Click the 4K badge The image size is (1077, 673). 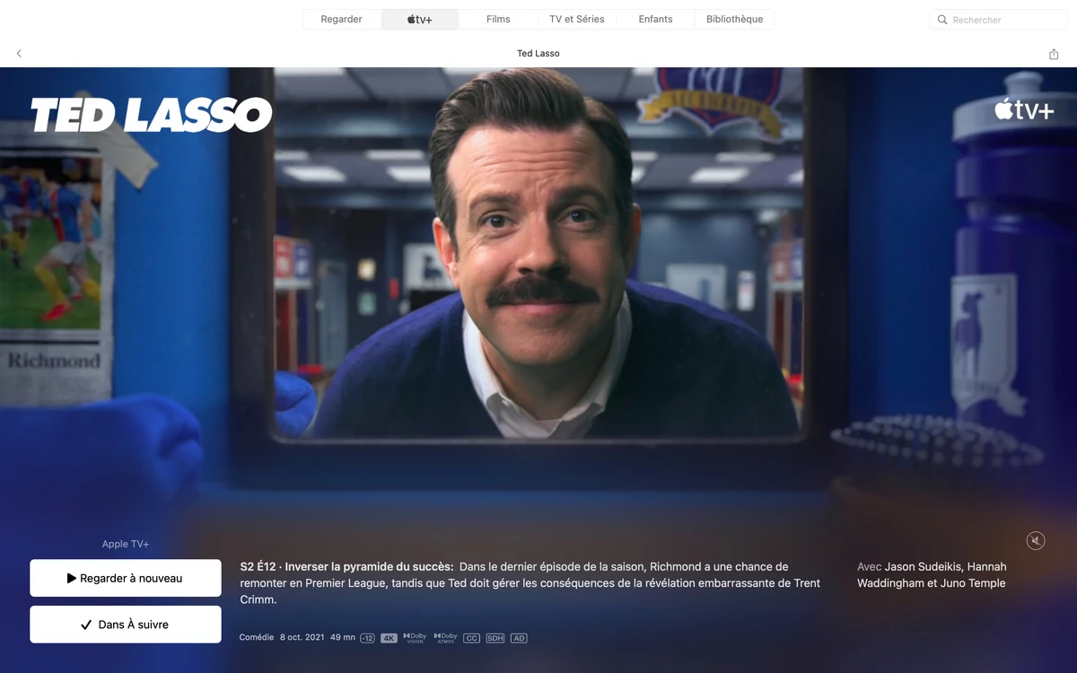pos(389,638)
